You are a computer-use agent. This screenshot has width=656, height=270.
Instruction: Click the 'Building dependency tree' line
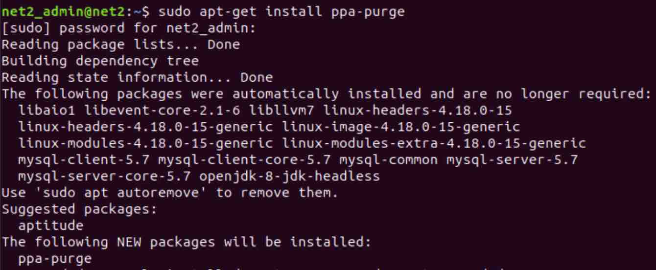pyautogui.click(x=100, y=61)
